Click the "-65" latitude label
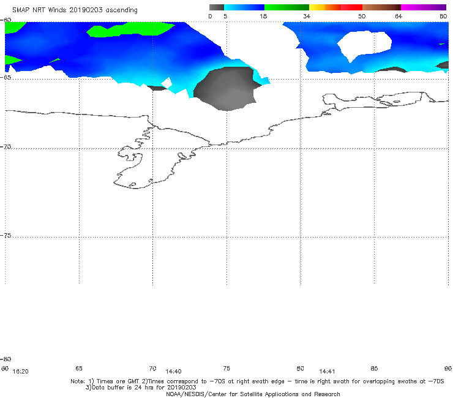 pyautogui.click(x=6, y=77)
